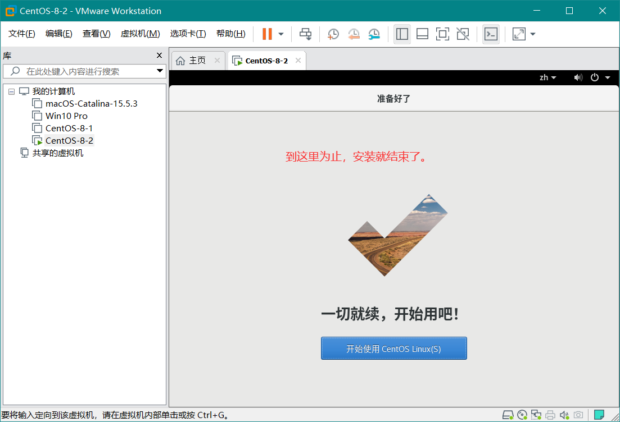The image size is (620, 422).
Task: Revert to previous snapshot icon
Action: 354,34
